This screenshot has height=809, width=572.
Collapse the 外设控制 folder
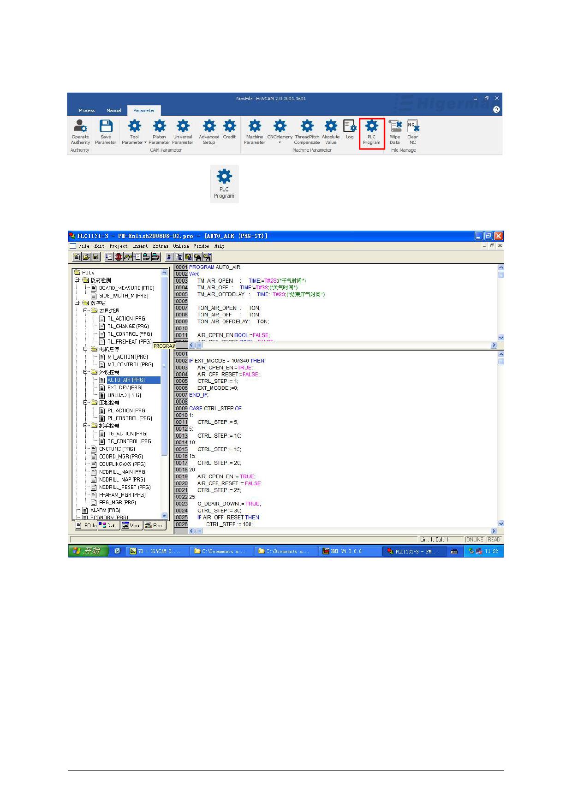point(86,372)
